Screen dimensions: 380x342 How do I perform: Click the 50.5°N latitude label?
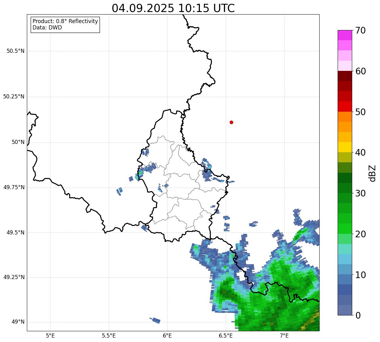pos(15,51)
